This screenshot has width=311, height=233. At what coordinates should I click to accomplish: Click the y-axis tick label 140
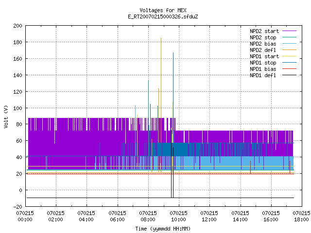pyautogui.click(x=17, y=75)
